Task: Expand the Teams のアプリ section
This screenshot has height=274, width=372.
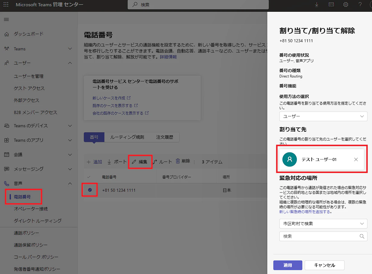Action: (70, 140)
